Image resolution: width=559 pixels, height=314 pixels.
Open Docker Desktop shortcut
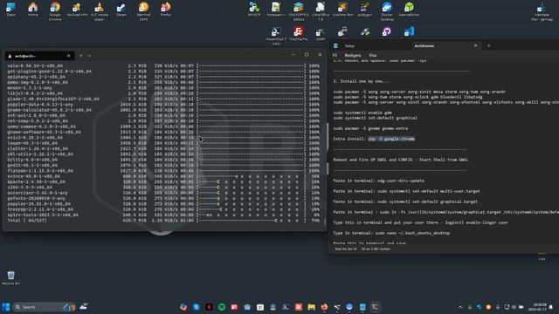point(387,11)
